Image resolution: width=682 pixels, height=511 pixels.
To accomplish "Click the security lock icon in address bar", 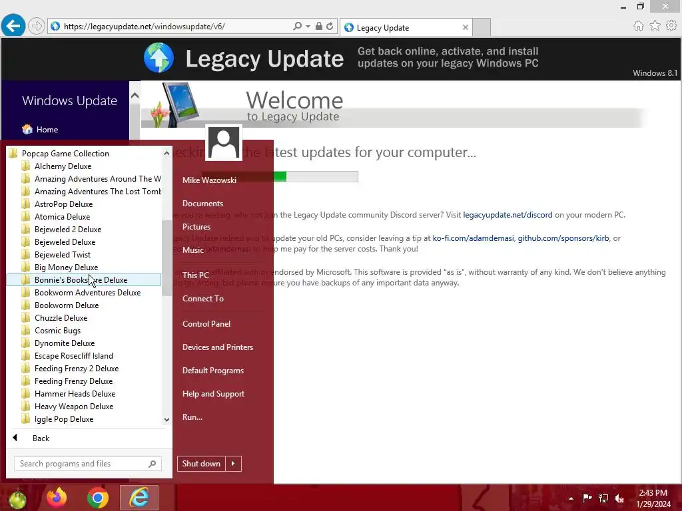I will click(319, 26).
